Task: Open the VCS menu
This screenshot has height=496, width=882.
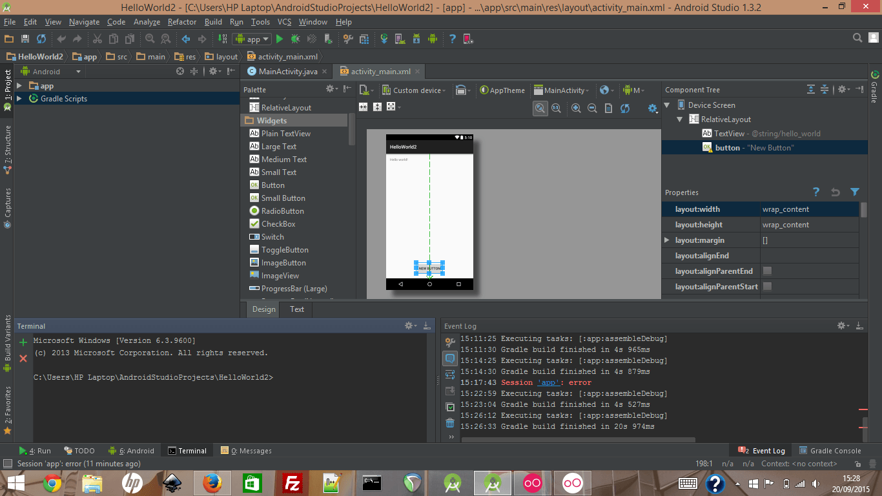Action: pyautogui.click(x=285, y=21)
